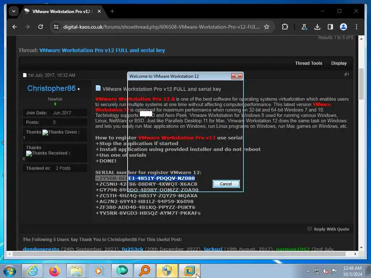Click the highlighted serial ending NZ088
Screen dimensions: 371x278
pyautogui.click(x=145, y=178)
